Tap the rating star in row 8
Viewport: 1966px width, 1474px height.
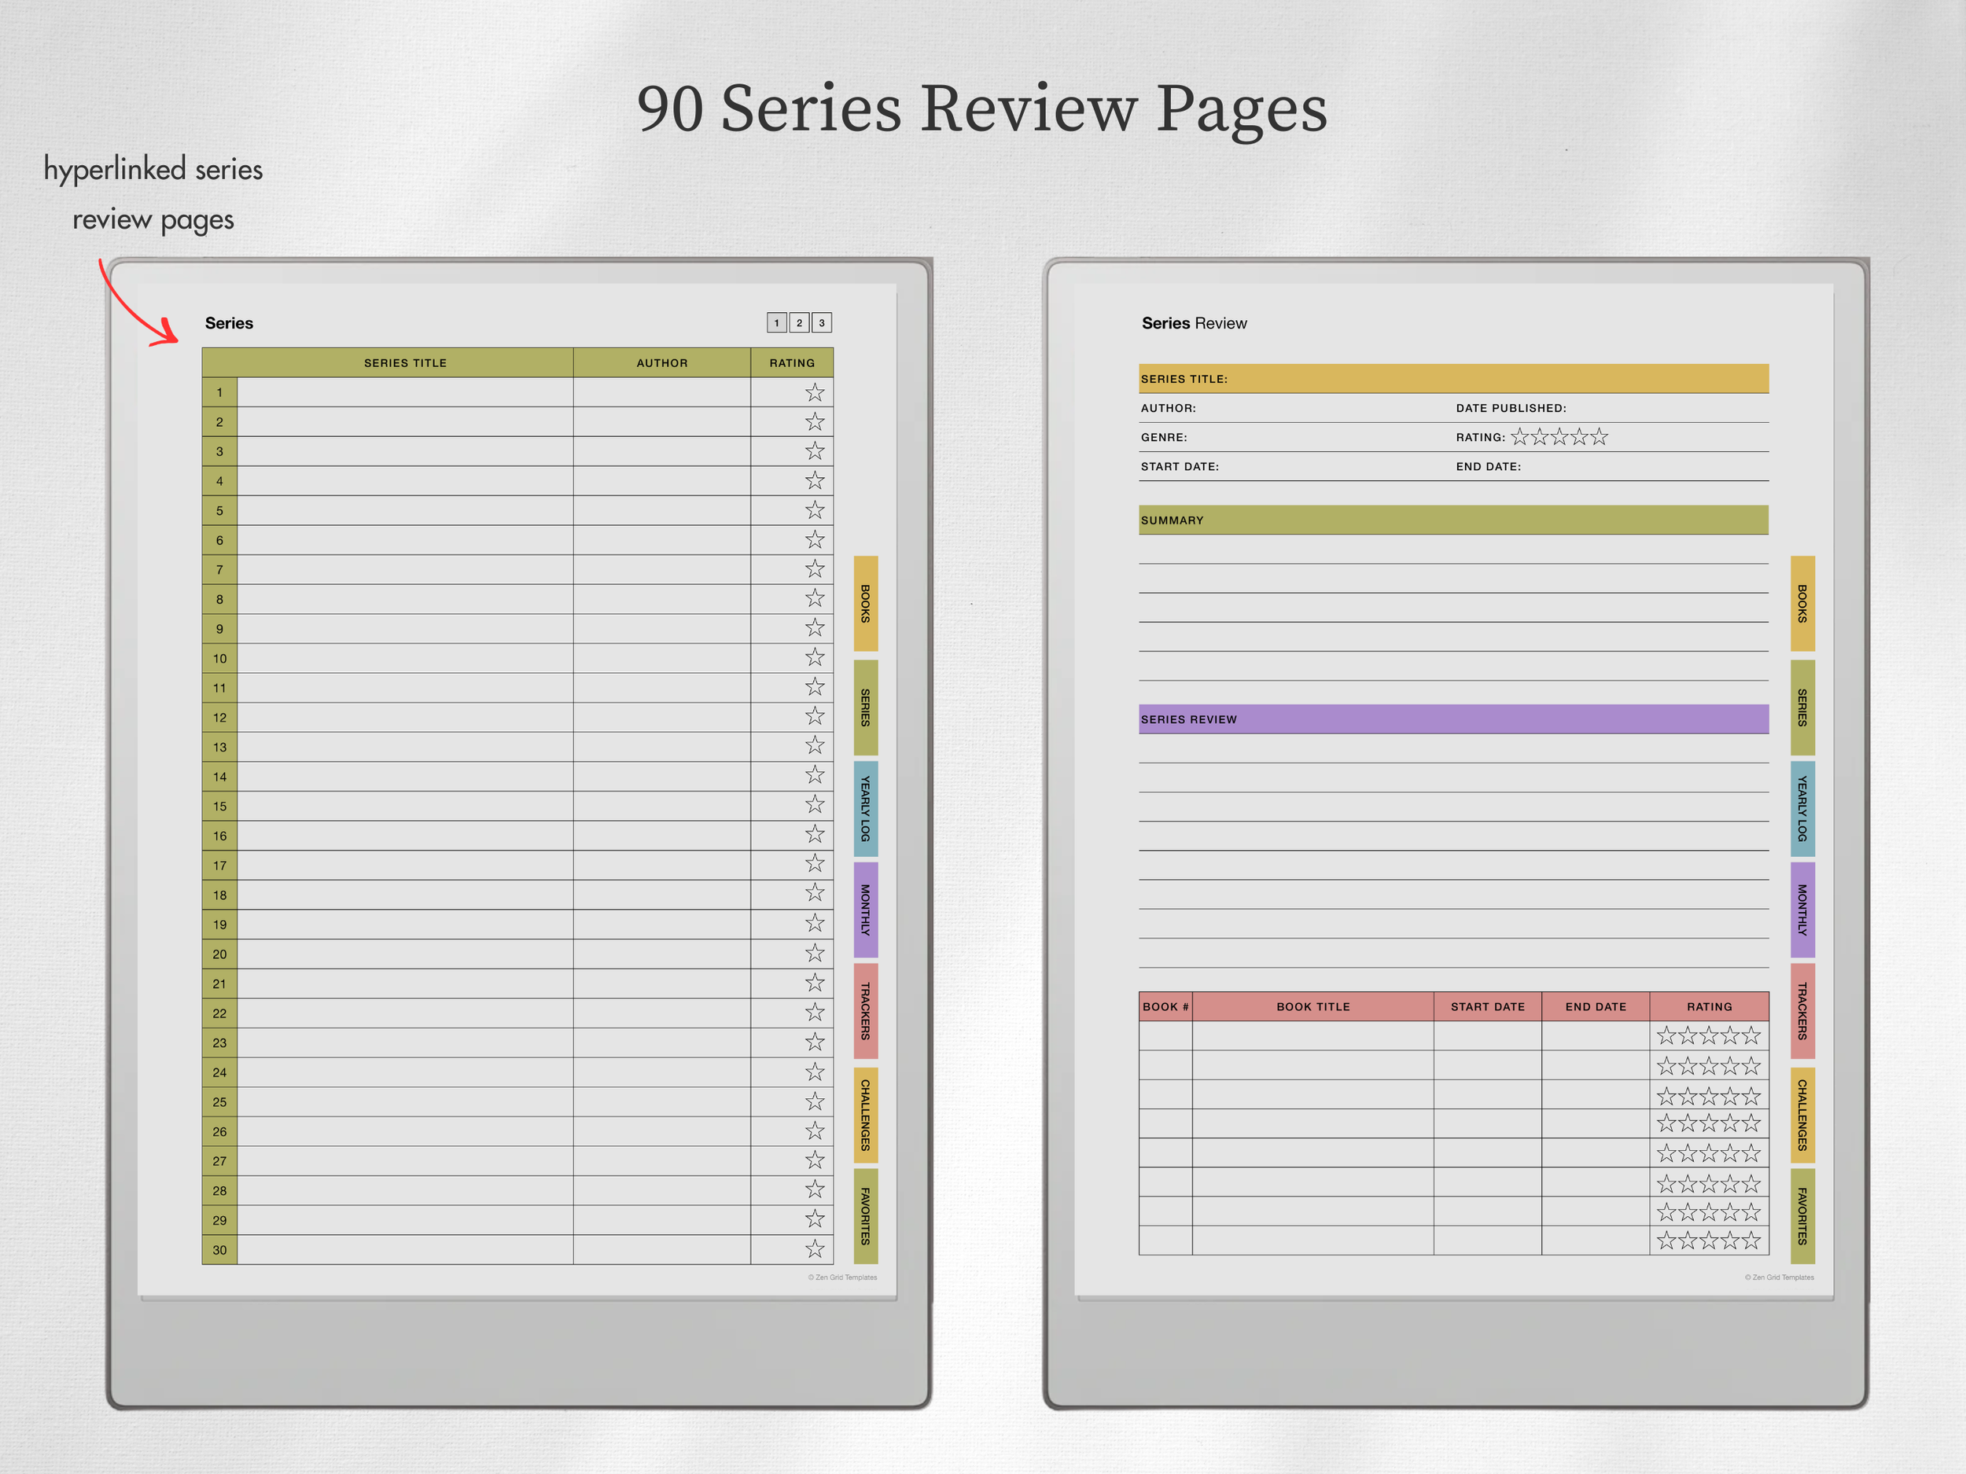(815, 597)
